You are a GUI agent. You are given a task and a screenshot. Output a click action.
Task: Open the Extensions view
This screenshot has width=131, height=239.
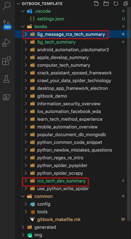[x=6, y=61]
